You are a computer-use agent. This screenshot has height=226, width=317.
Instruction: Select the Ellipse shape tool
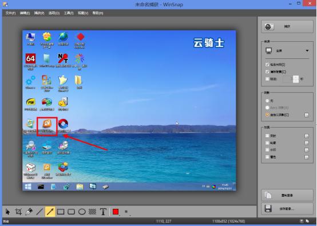82,212
